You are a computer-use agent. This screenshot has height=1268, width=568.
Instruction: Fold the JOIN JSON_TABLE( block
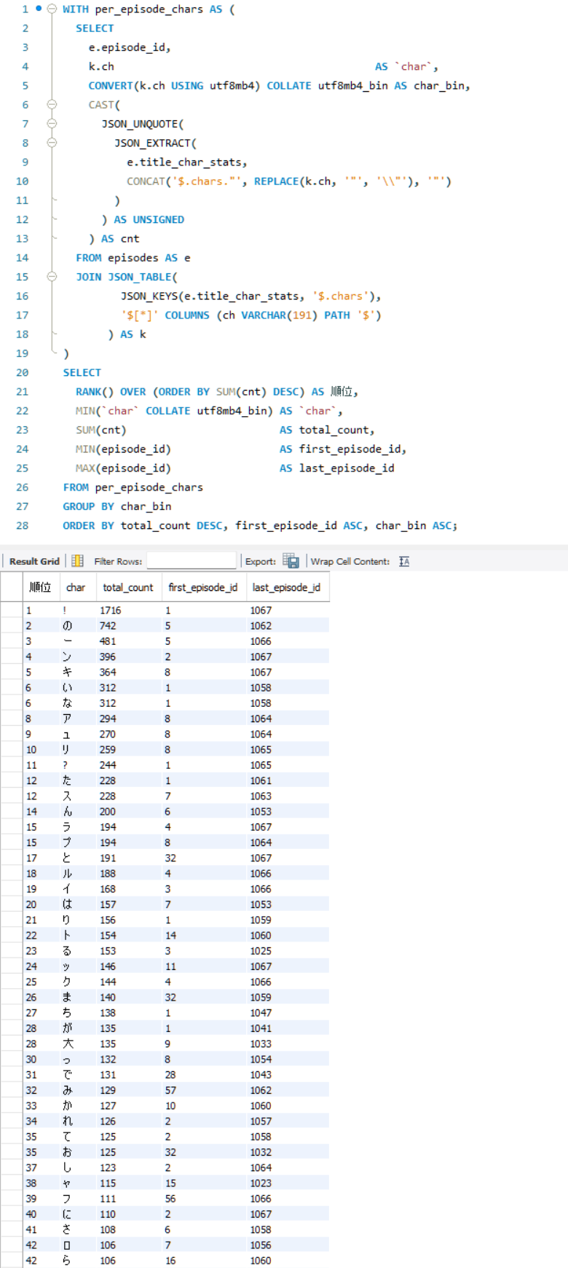click(x=52, y=277)
